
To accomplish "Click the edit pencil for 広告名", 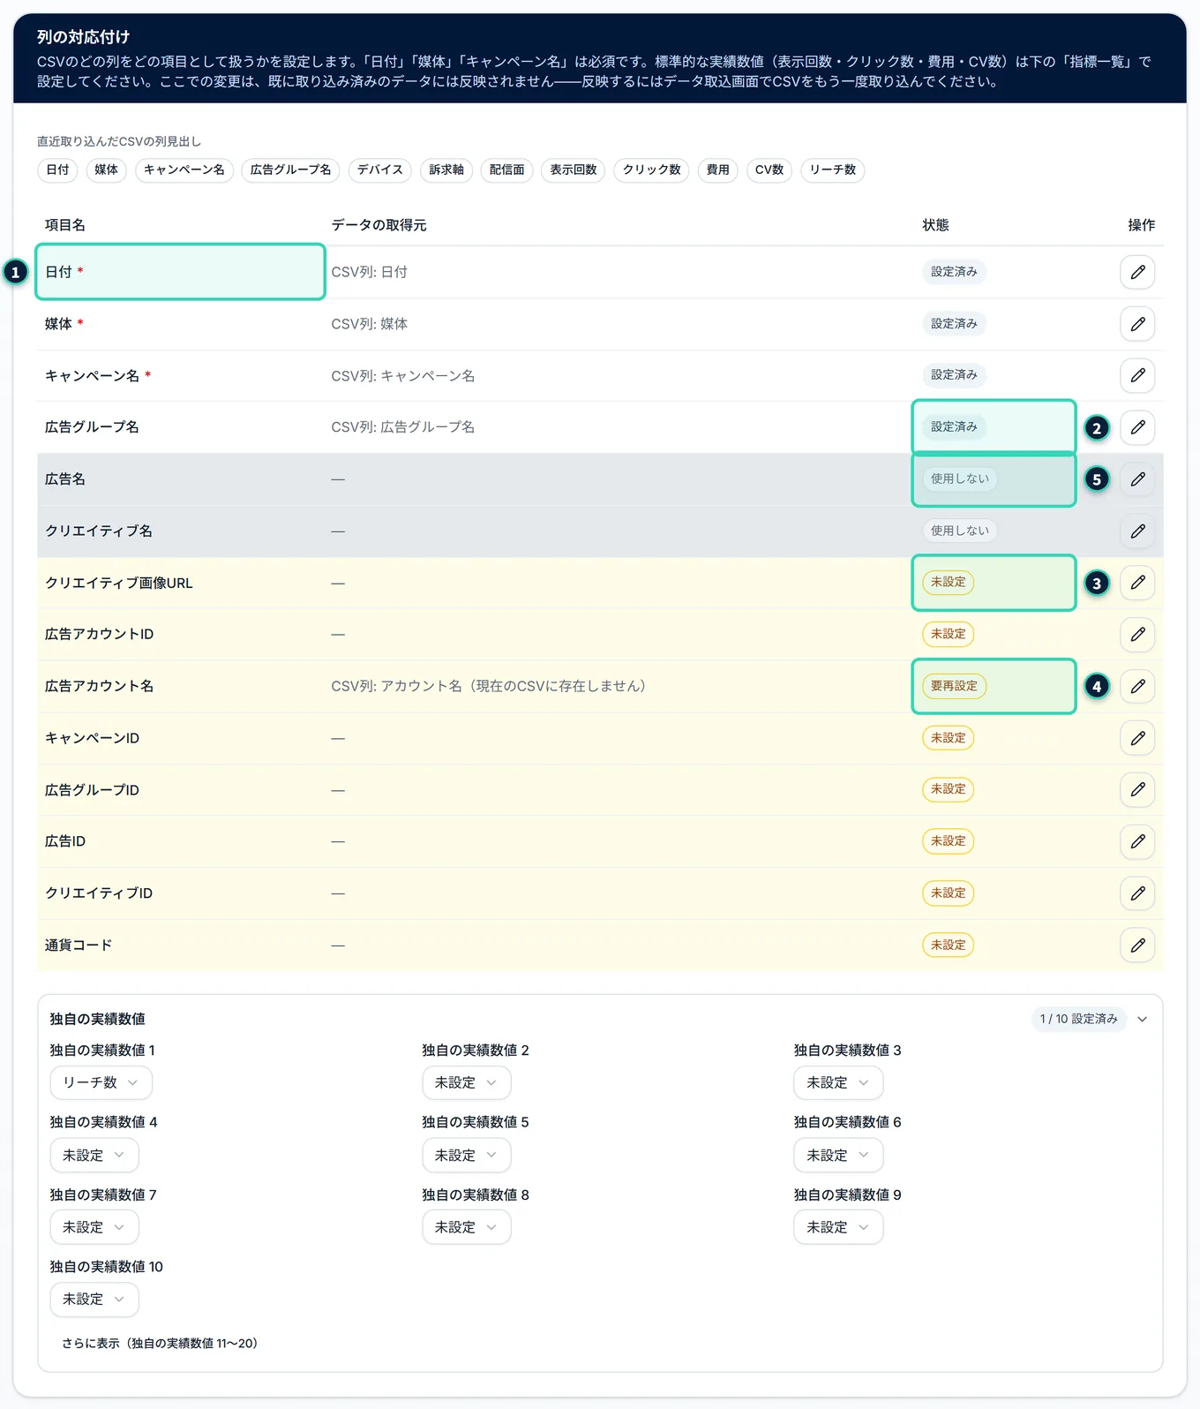I will coord(1137,479).
